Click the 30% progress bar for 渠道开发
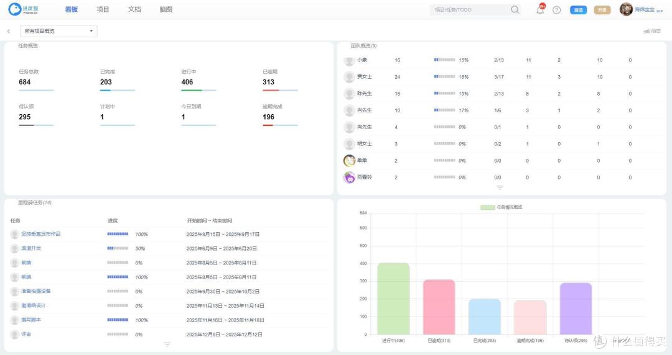 (x=118, y=248)
